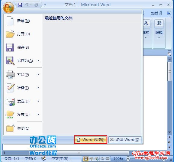This screenshot has height=162, width=174.
Task: Click the Redo icon in quick access toolbar
Action: [x=36, y=5]
